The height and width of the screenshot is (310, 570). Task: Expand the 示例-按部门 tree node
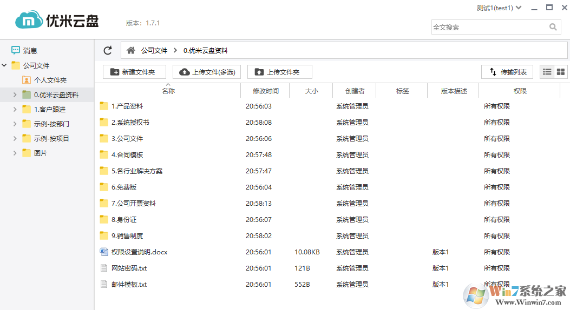[x=15, y=124]
